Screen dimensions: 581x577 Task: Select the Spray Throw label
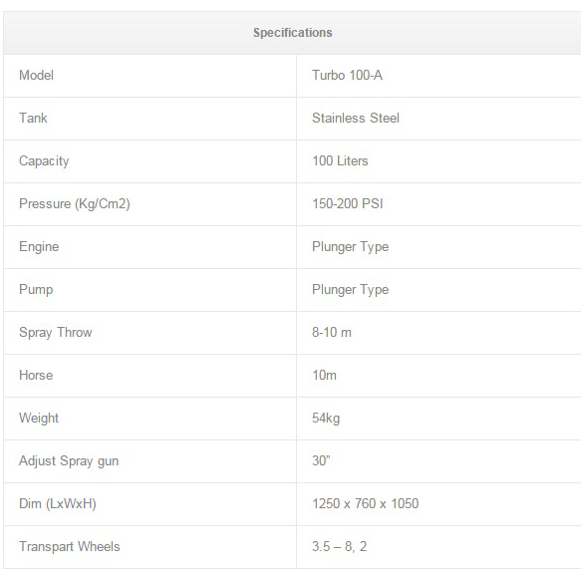click(55, 333)
